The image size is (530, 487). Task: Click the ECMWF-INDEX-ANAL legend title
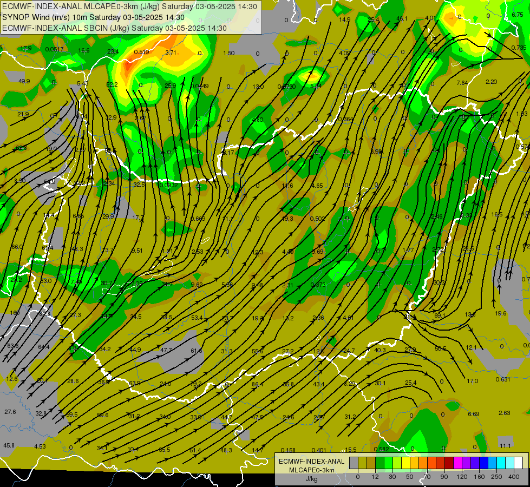click(311, 462)
